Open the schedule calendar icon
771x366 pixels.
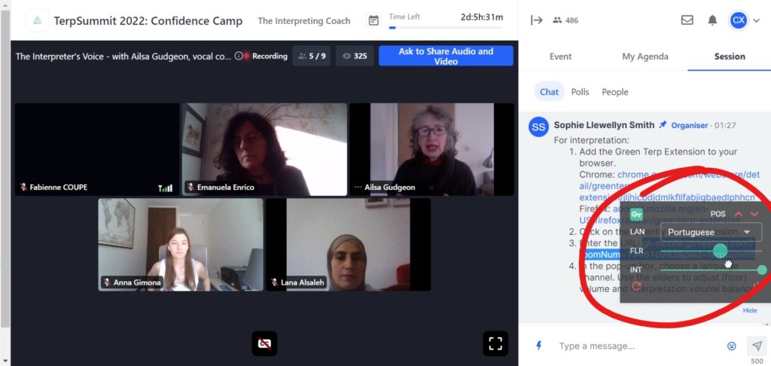click(x=373, y=20)
